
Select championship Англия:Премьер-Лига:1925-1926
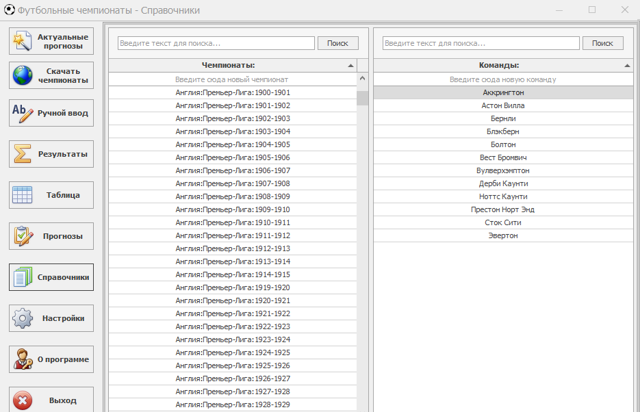point(233,365)
